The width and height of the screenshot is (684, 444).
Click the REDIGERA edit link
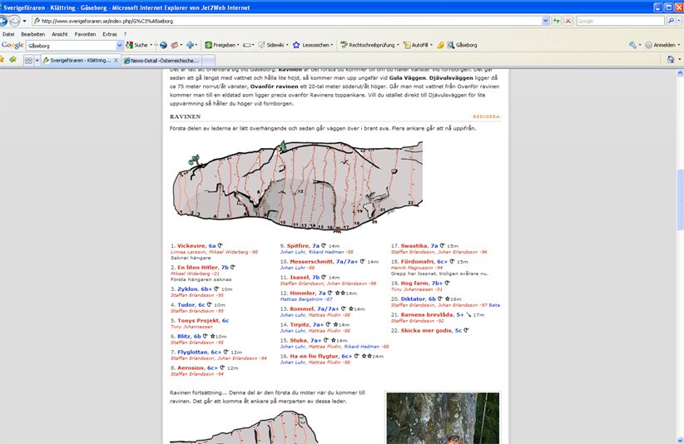[486, 117]
